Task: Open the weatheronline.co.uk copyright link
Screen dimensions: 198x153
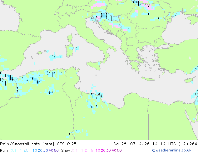Action: (172, 150)
